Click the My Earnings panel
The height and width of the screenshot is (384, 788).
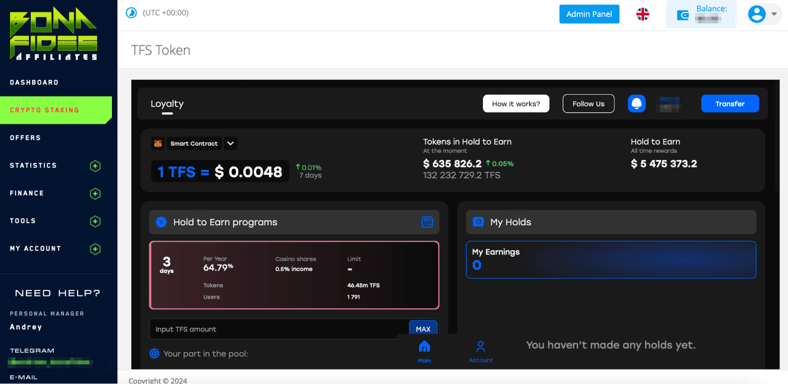[x=611, y=260]
